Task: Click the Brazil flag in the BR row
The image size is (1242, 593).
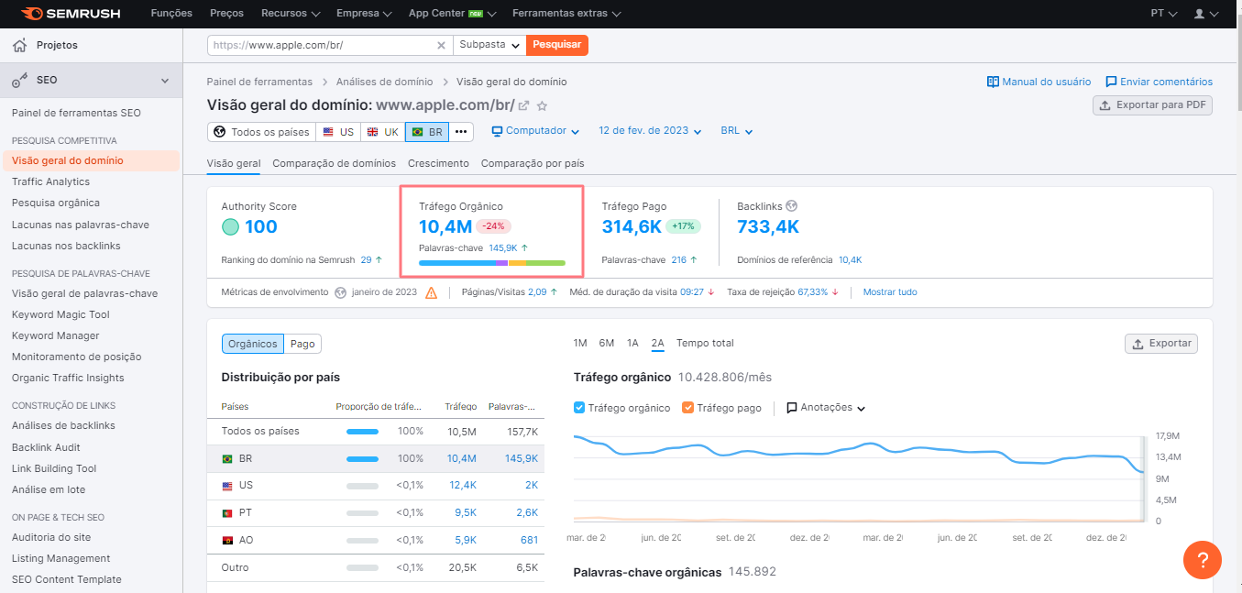Action: [x=227, y=458]
